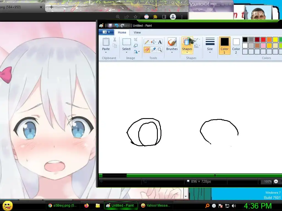Screen dimensions: 282x211
Task: Click the zoom out minus button in Paint
Action: click(276, 181)
